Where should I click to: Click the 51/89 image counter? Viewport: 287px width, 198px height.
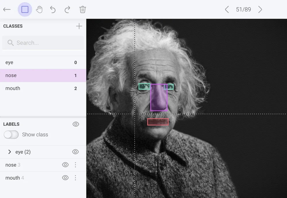tap(243, 9)
